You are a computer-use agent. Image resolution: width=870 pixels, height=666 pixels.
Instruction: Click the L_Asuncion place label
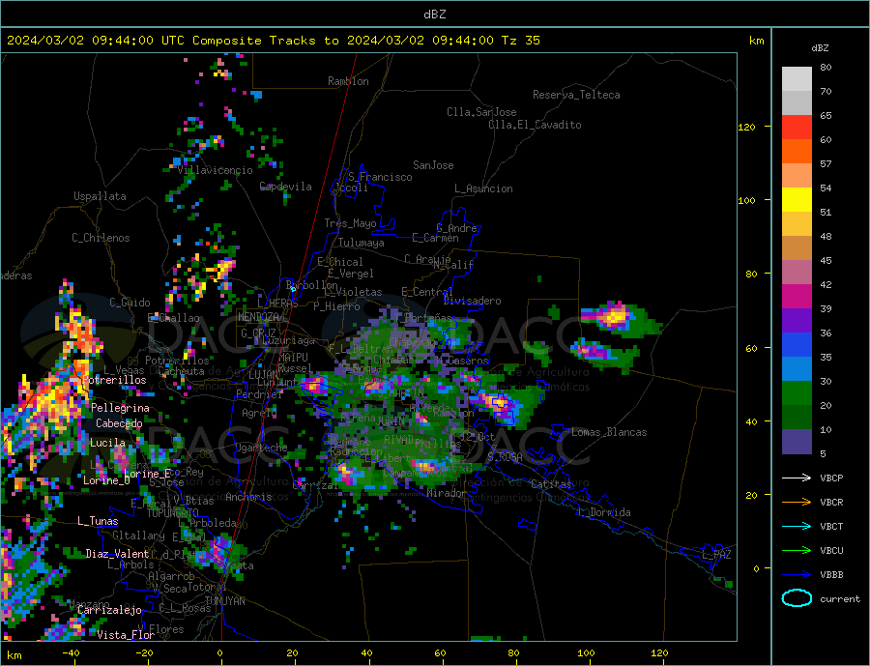484,188
